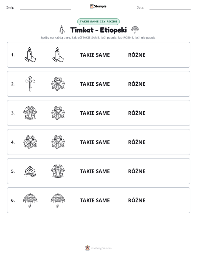The image size is (197, 256).
Task: Choose TAKIE SAME for row 4
Action: tap(95, 142)
